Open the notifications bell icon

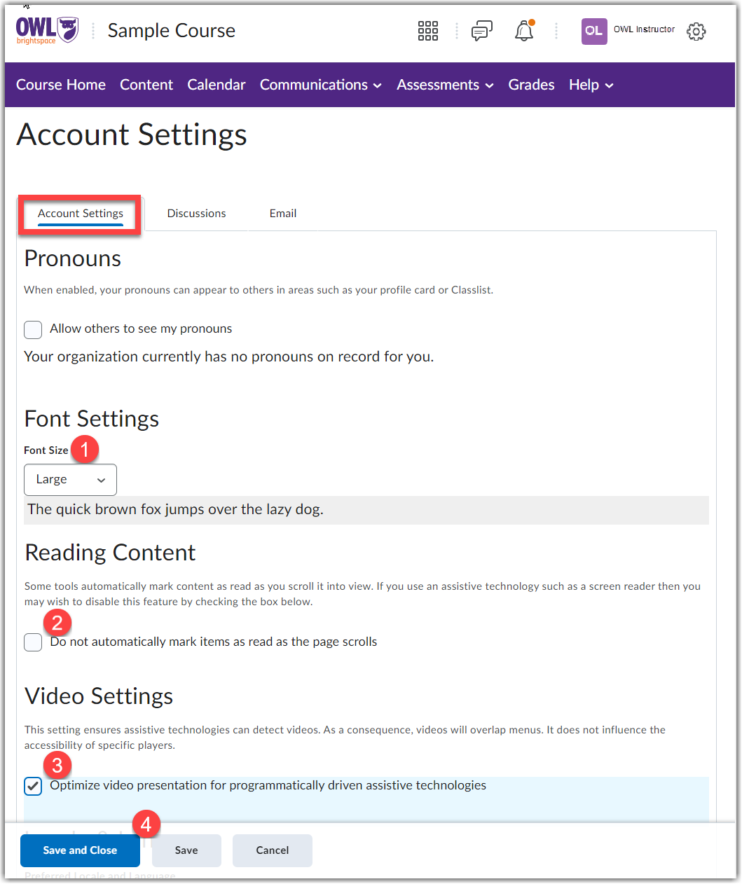524,31
